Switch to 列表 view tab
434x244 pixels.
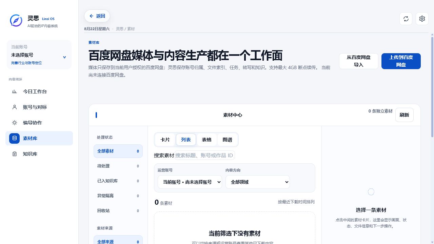(186, 140)
